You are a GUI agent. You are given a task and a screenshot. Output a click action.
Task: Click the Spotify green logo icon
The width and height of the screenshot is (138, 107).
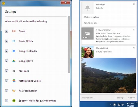click(x=14, y=101)
